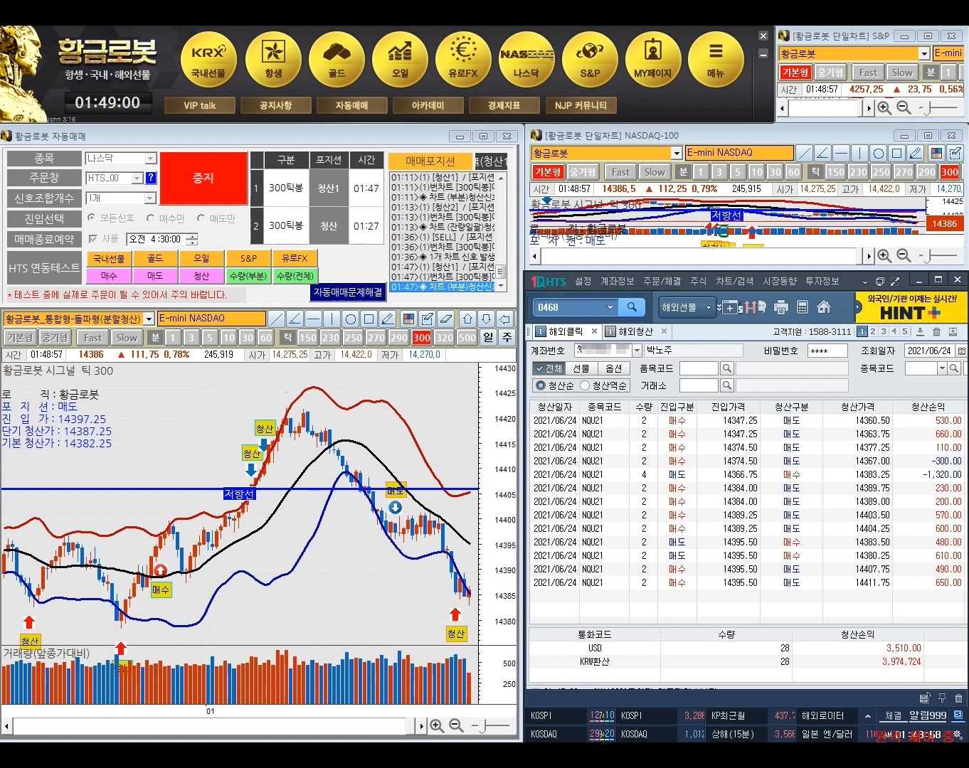This screenshot has height=768, width=969.
Task: Open the 신호조합개수 1개 dropdown
Action: tap(150, 198)
